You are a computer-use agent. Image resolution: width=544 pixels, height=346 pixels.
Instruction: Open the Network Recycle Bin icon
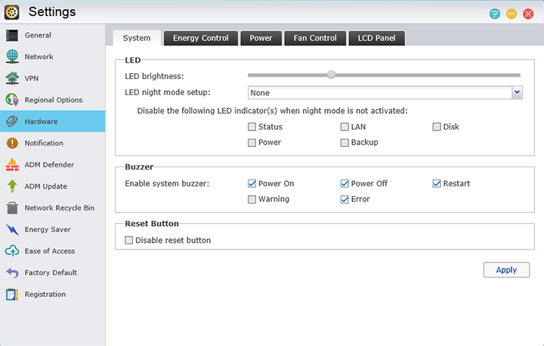coord(12,208)
